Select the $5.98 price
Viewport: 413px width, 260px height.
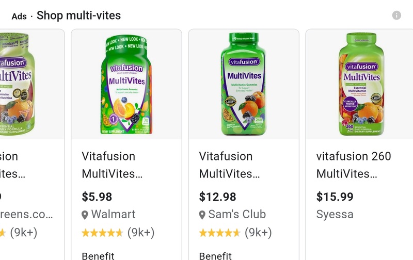click(97, 197)
